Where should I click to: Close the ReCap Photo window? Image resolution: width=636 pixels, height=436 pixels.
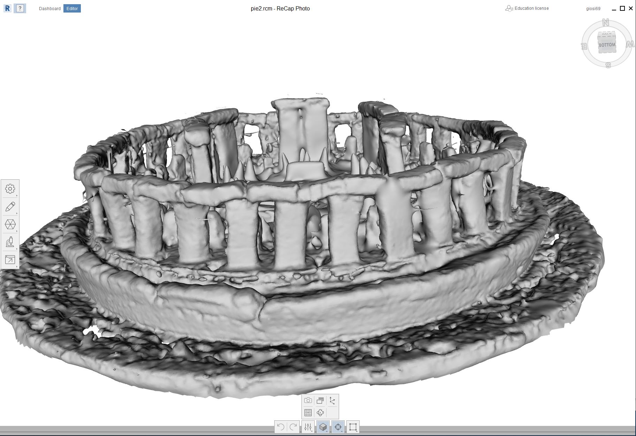(631, 8)
